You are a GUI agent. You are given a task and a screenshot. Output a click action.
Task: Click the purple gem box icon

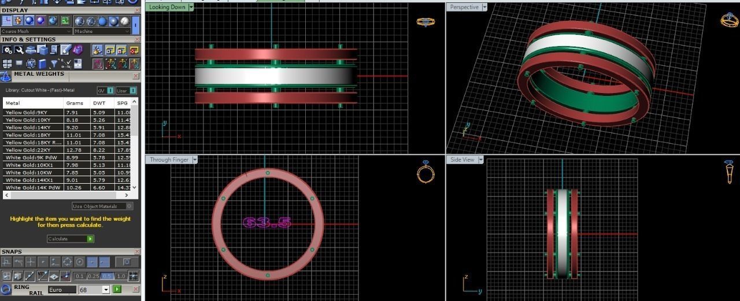[77, 50]
